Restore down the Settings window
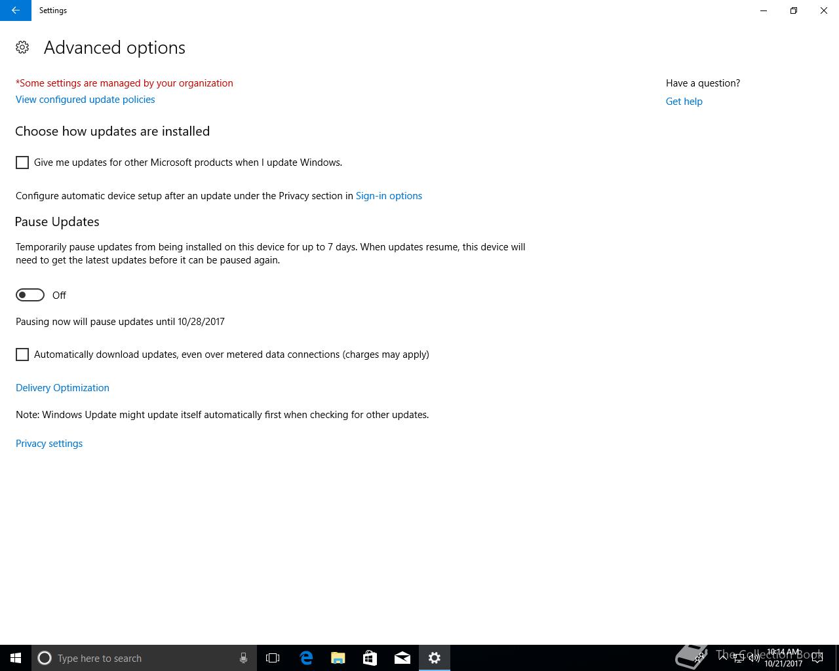Image resolution: width=839 pixels, height=671 pixels. pos(794,10)
